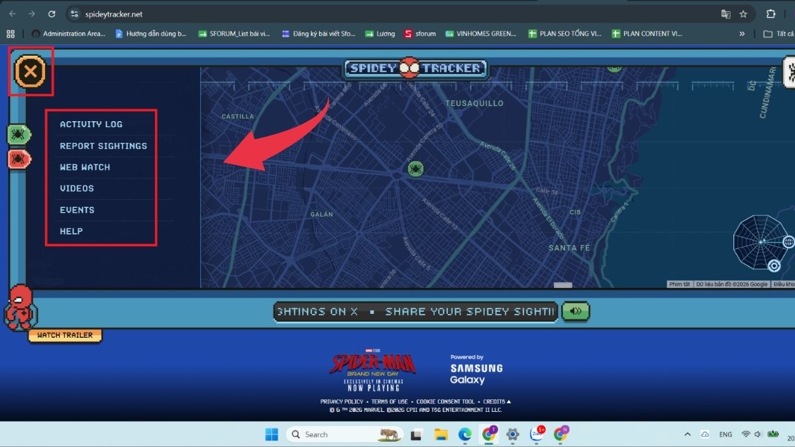
Task: Open the Videos menu entry
Action: coord(77,188)
